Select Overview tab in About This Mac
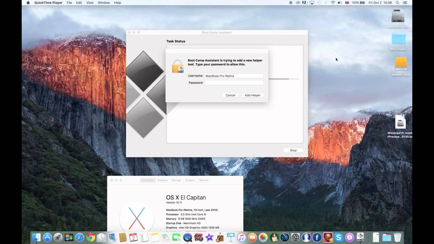Screen dimensions: 434x244 (x=148, y=180)
